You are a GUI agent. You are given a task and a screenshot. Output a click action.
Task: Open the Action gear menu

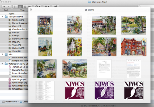(37, 6)
